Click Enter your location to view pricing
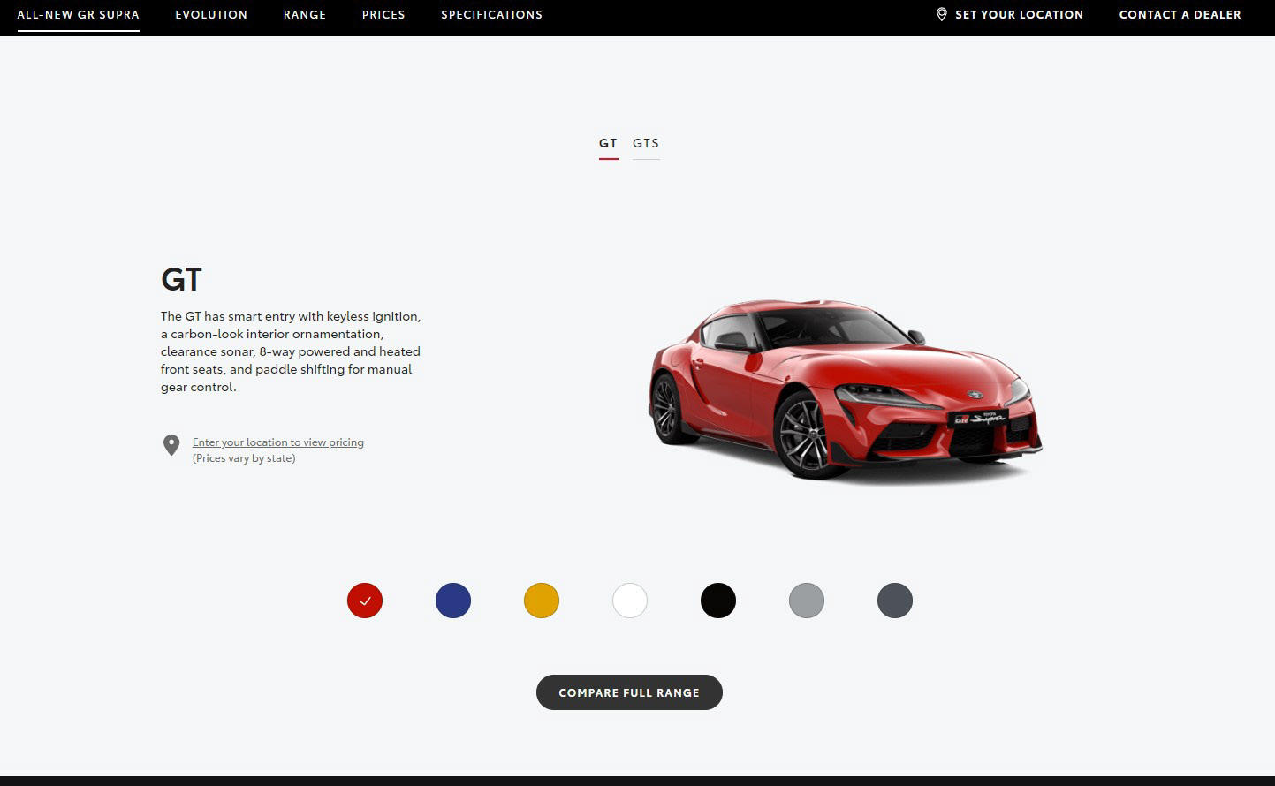Screen dimensions: 1275x786 (278, 442)
